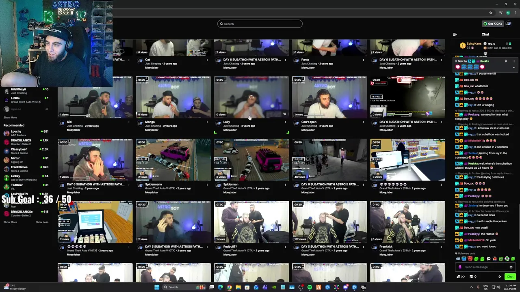
Task: Click Show More under Recommended
Action: 10,222
